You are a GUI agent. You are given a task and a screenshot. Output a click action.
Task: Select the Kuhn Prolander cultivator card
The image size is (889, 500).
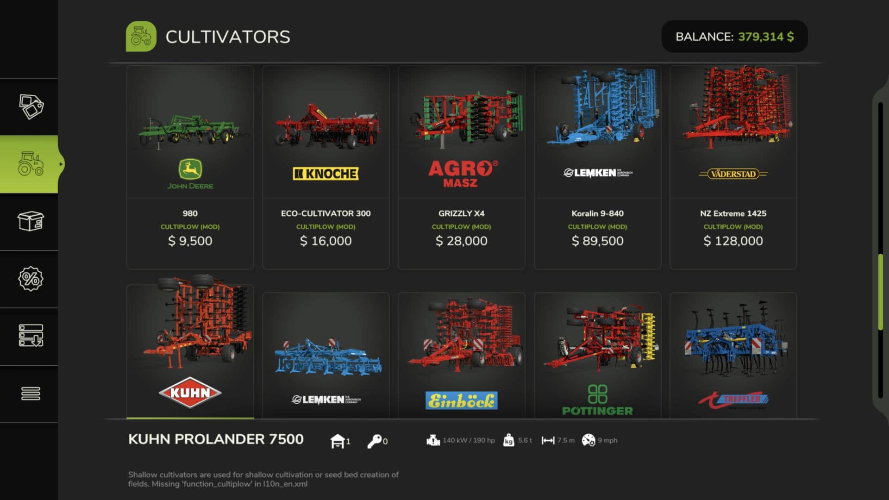click(x=190, y=352)
